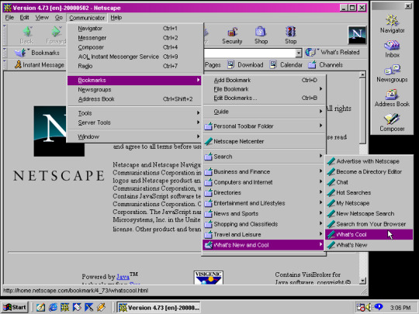Expand Shopping and Classifieds bookmarks folder
The image size is (419, 314).
pyautogui.click(x=264, y=224)
